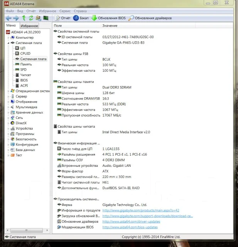Screen dimensions: 238x247
Task: Collapse the Системная плата parent node
Action: click(x=8, y=43)
